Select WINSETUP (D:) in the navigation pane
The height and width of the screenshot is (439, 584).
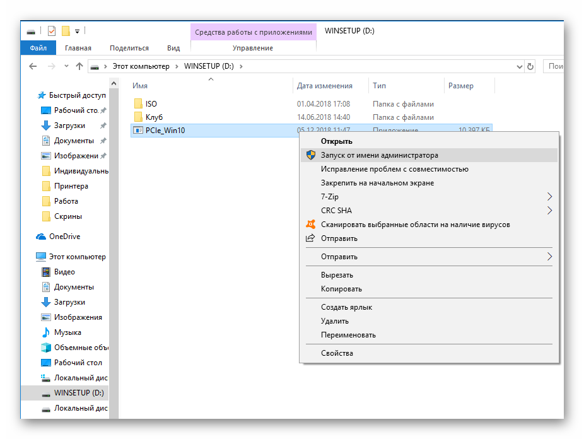[x=65, y=393]
